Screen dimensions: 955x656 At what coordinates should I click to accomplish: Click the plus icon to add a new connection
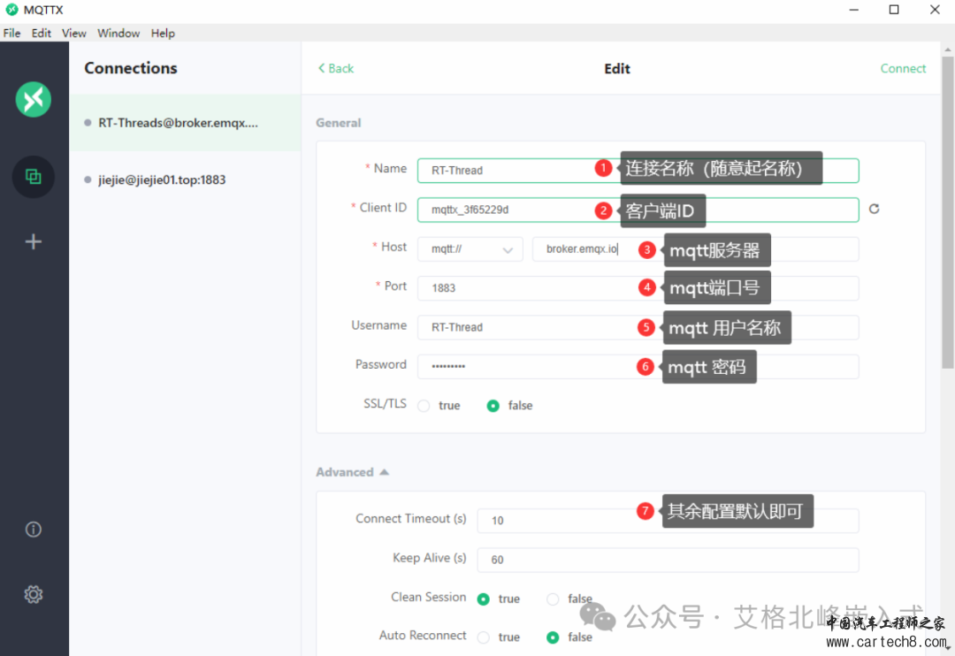pyautogui.click(x=34, y=242)
